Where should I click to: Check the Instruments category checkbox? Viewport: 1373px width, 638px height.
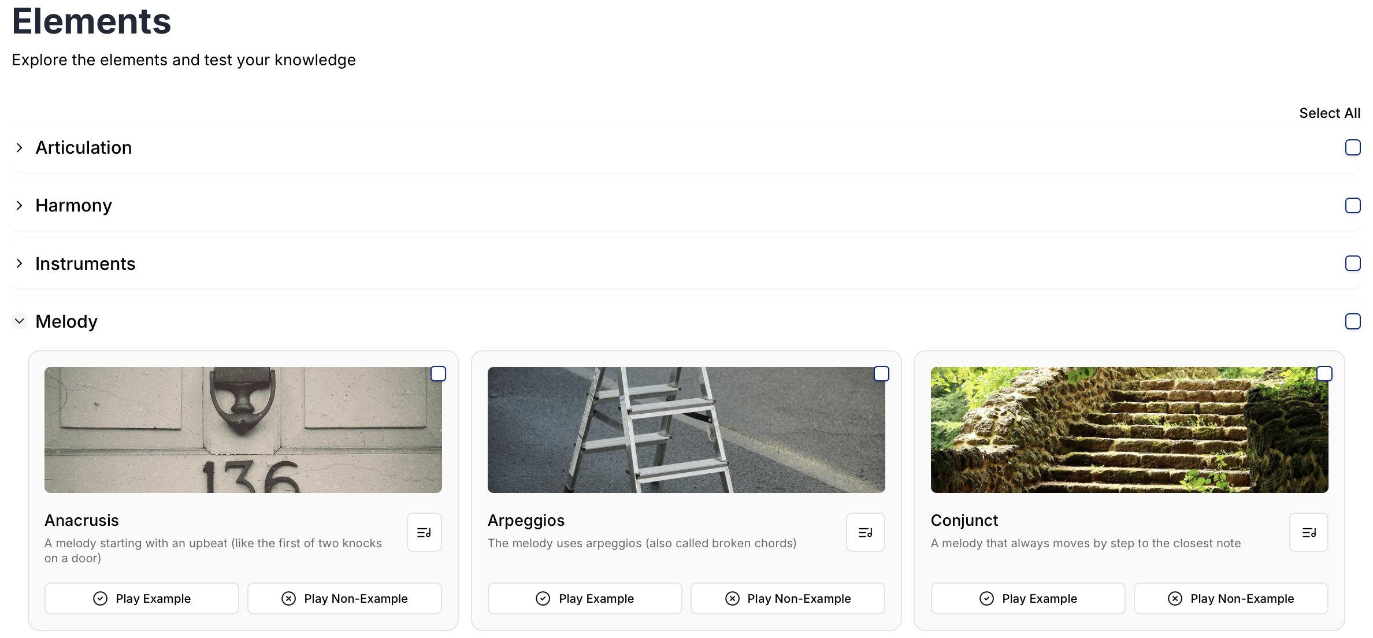[x=1353, y=263]
